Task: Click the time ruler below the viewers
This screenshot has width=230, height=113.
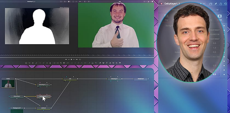Action: [77, 55]
